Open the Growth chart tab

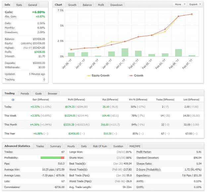coord(72,5)
